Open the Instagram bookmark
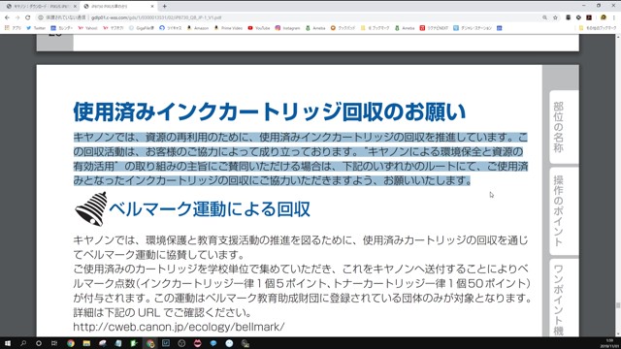This screenshot has width=621, height=349. click(x=288, y=28)
